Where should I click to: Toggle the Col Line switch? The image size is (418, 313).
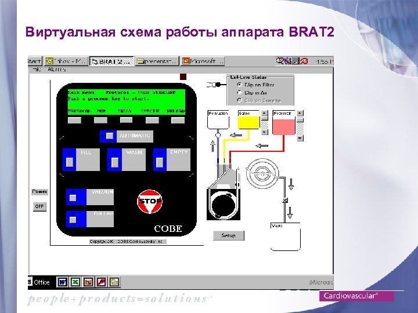(x=73, y=220)
